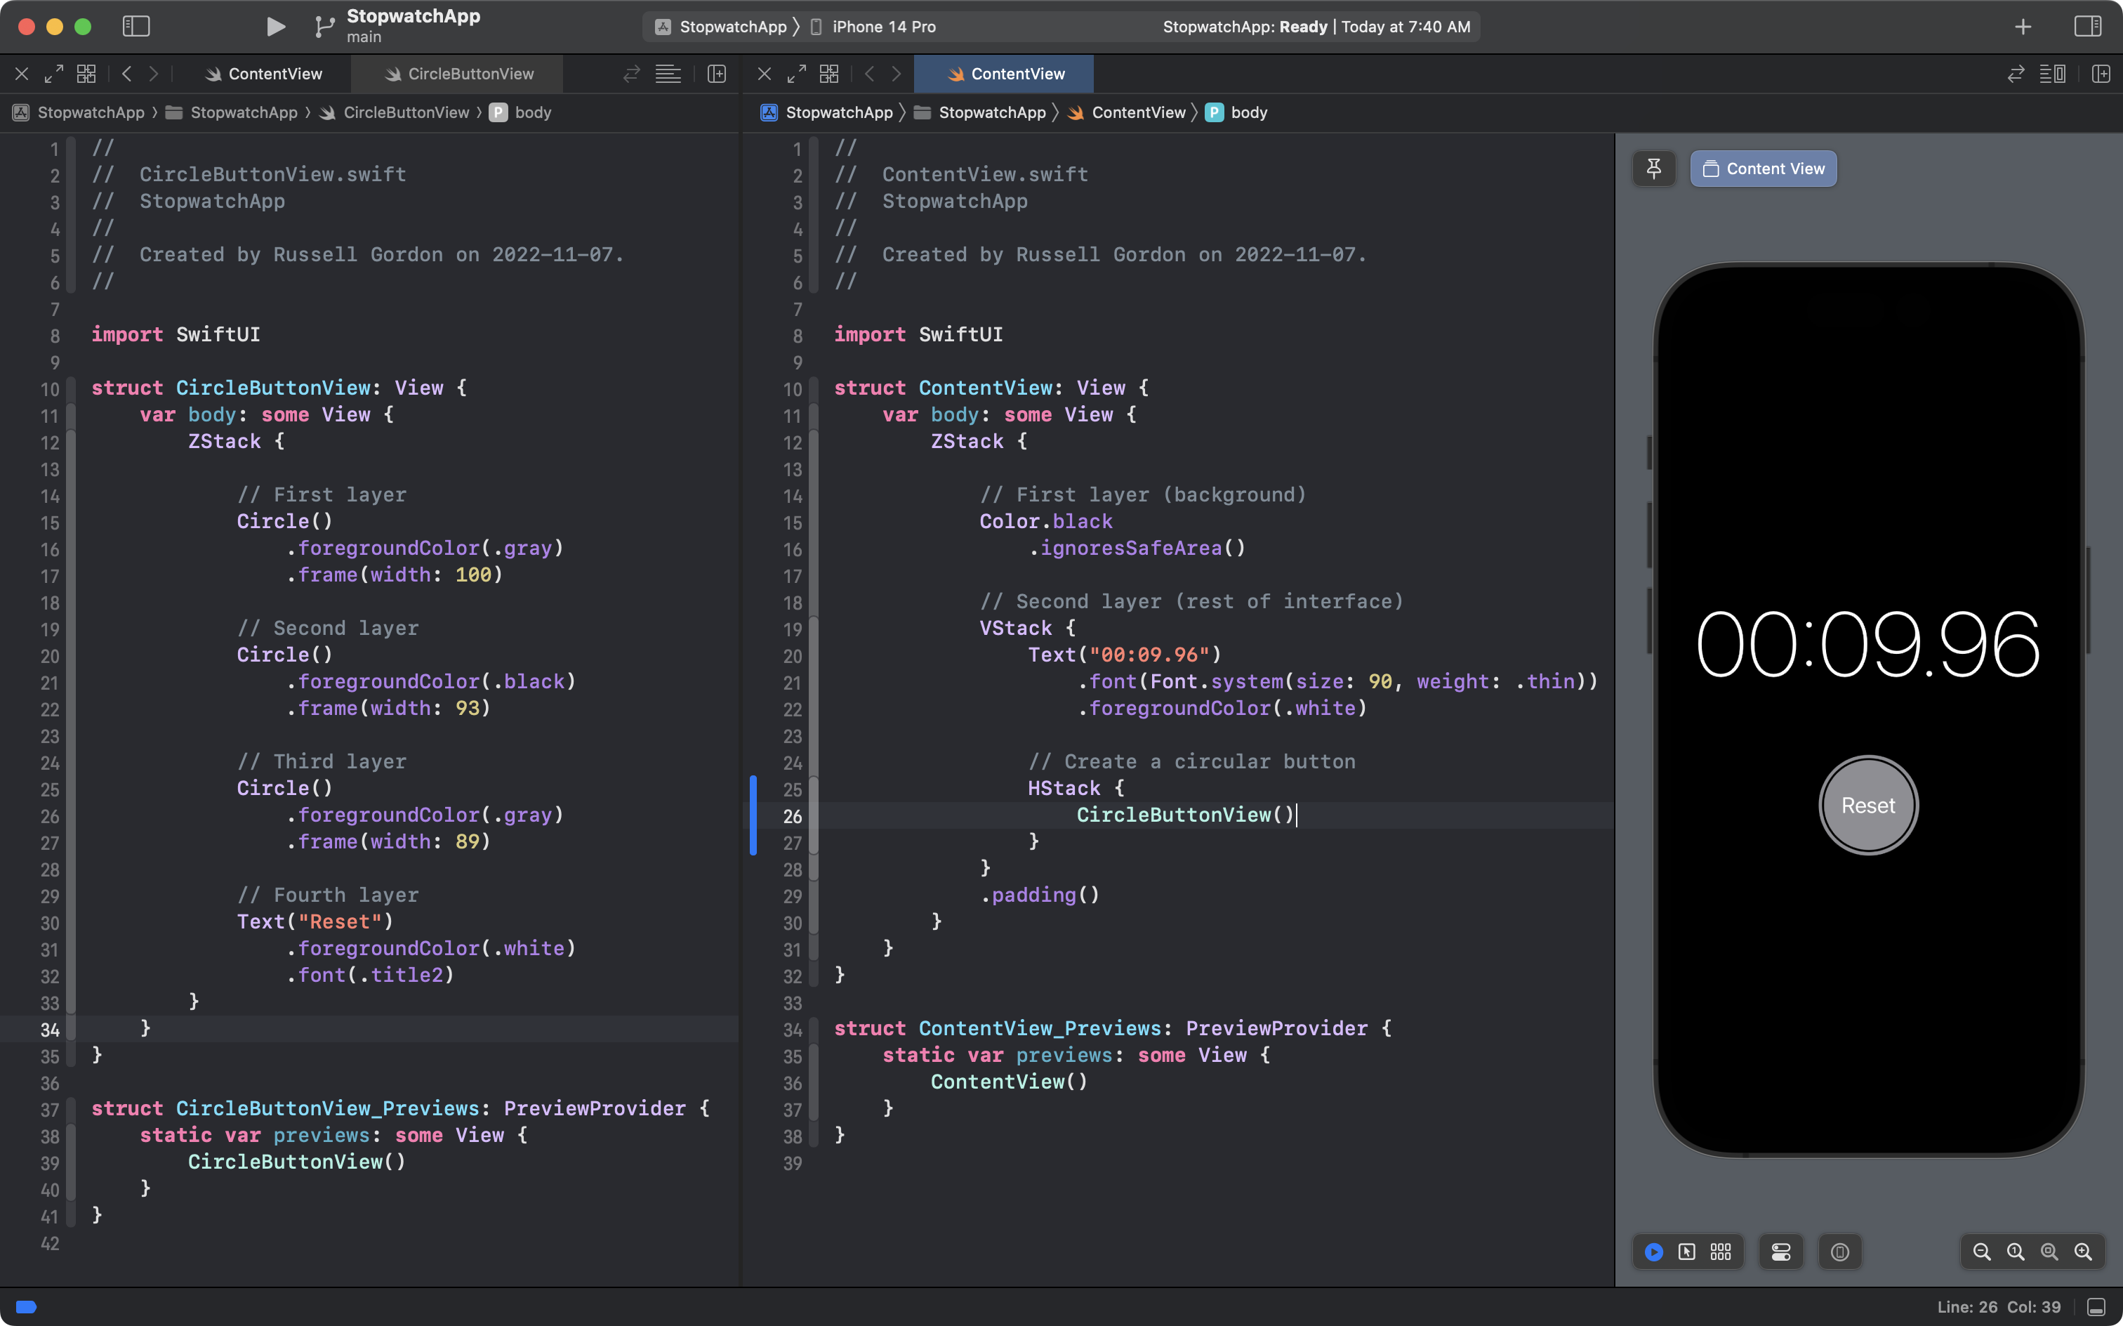Zoom out of the canvas preview
Viewport: 2123px width, 1326px height.
(x=1981, y=1252)
